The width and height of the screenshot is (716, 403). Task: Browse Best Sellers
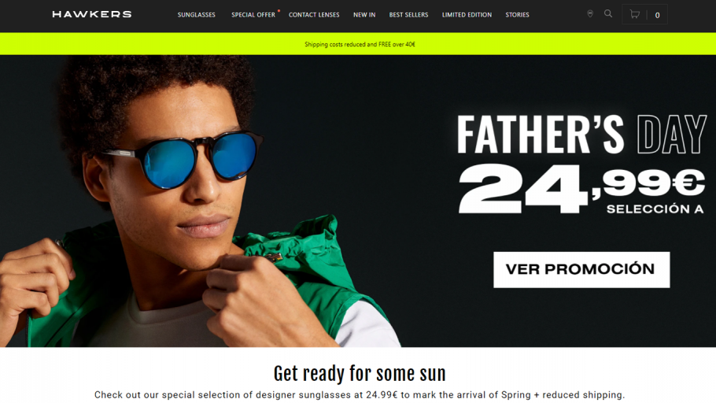point(408,15)
